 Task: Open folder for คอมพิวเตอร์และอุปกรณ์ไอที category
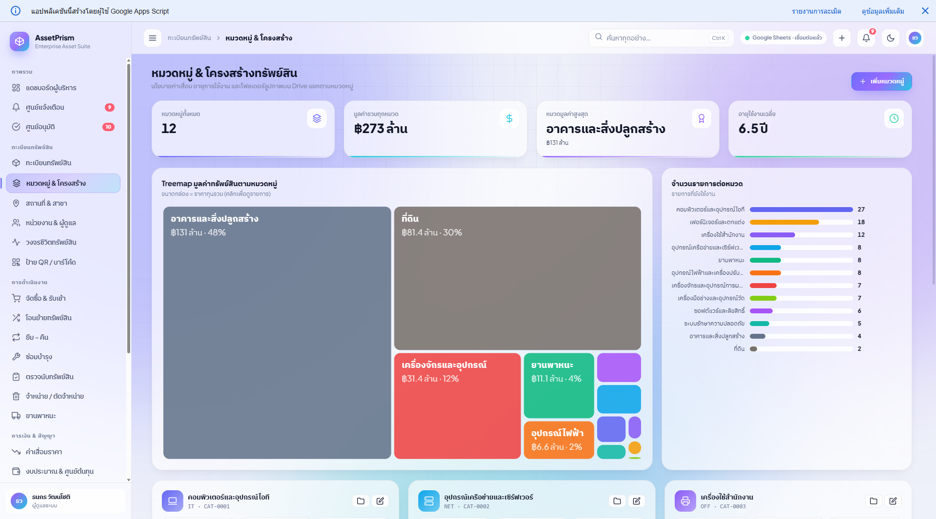(361, 501)
